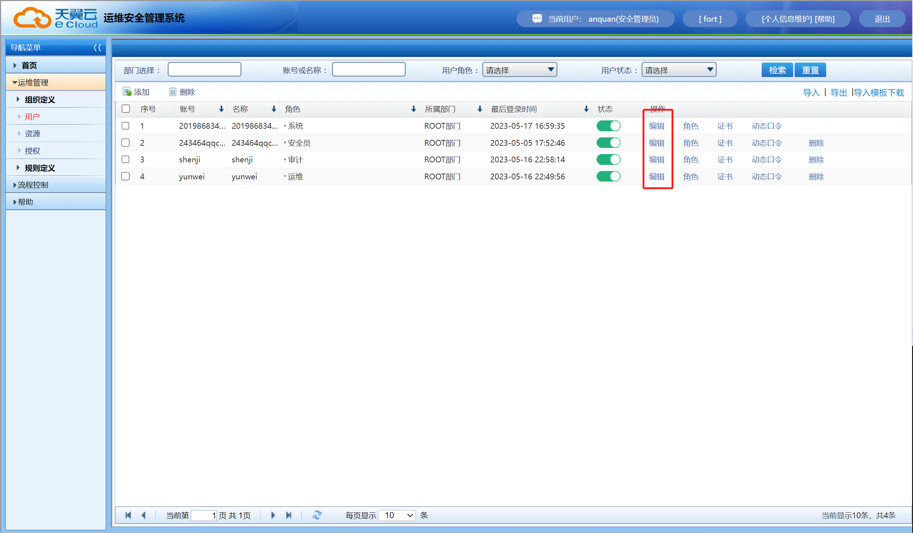Expand the Process Control (流程控制) menu
The image size is (913, 533).
pos(33,185)
